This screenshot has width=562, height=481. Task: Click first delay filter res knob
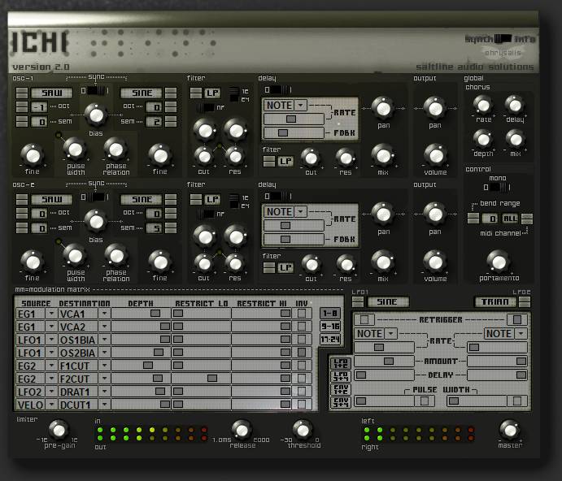pyautogui.click(x=346, y=158)
